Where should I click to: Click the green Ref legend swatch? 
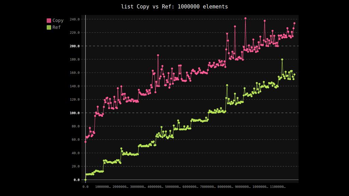tap(49, 27)
